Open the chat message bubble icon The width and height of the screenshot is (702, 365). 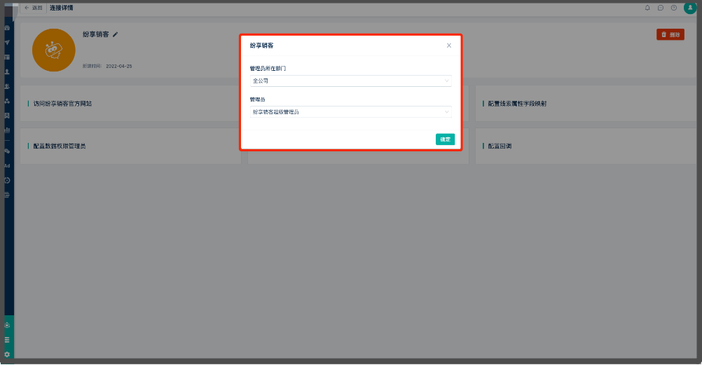(661, 8)
